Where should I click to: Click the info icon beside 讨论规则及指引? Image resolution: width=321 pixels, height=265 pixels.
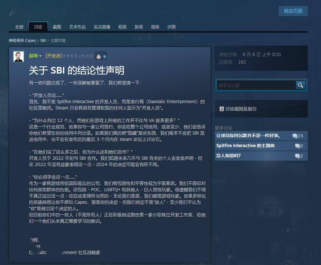(x=221, y=109)
